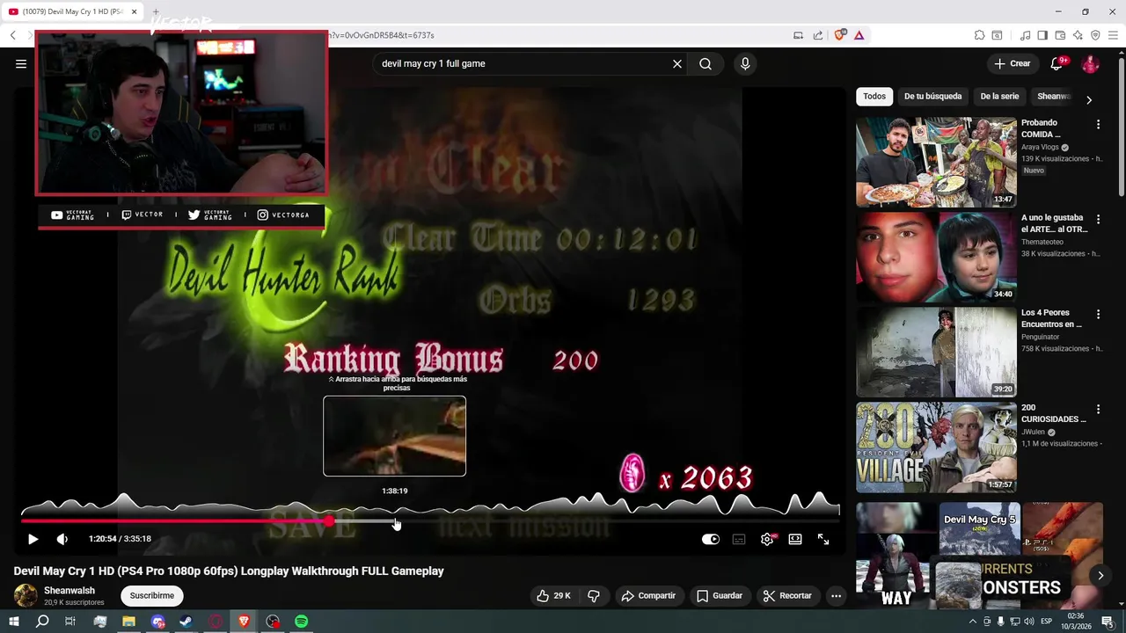
Task: Open the Brave playlist music note icon
Action: [x=1025, y=35]
